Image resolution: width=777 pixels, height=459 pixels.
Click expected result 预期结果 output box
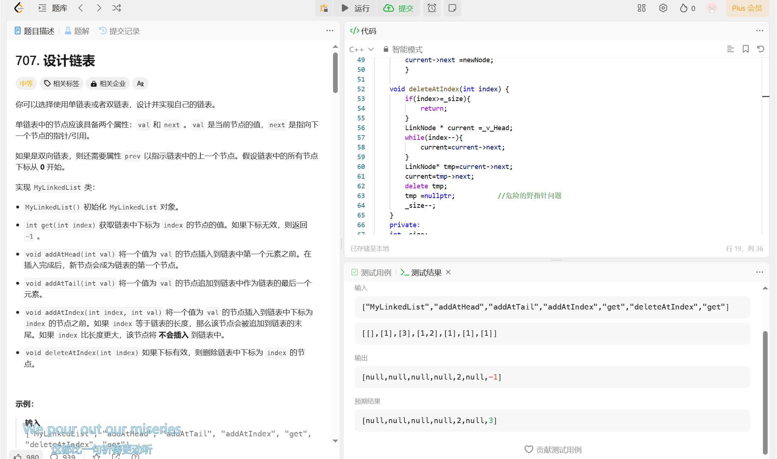click(x=552, y=421)
